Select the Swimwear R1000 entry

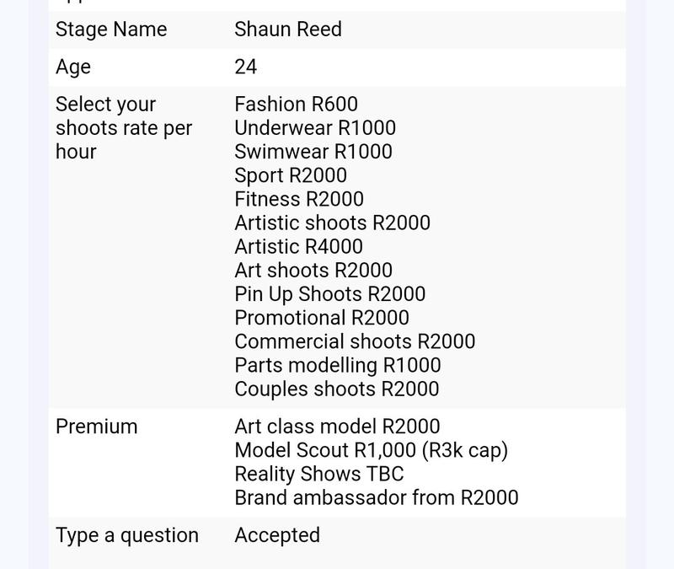coord(313,152)
